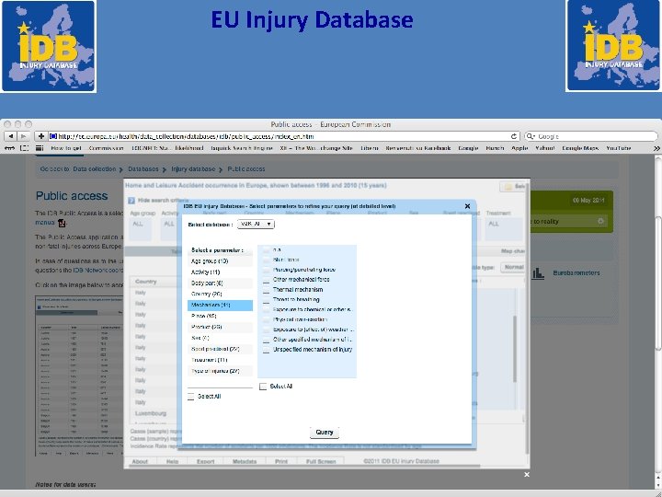The image size is (662, 497).
Task: Close the parameter selection dialog with X
Action: [x=467, y=206]
